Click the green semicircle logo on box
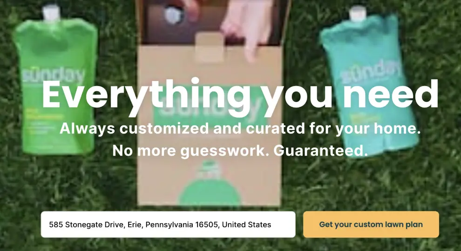The image size is (461, 251). tap(210, 191)
